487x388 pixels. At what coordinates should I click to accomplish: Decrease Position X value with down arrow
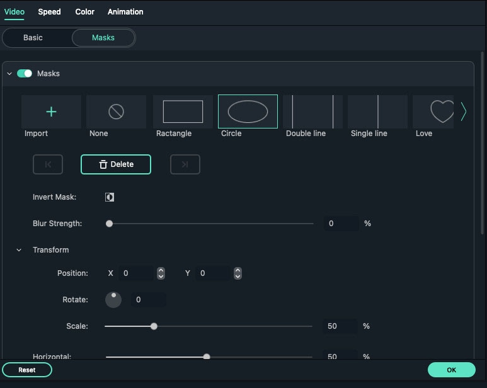click(x=161, y=277)
